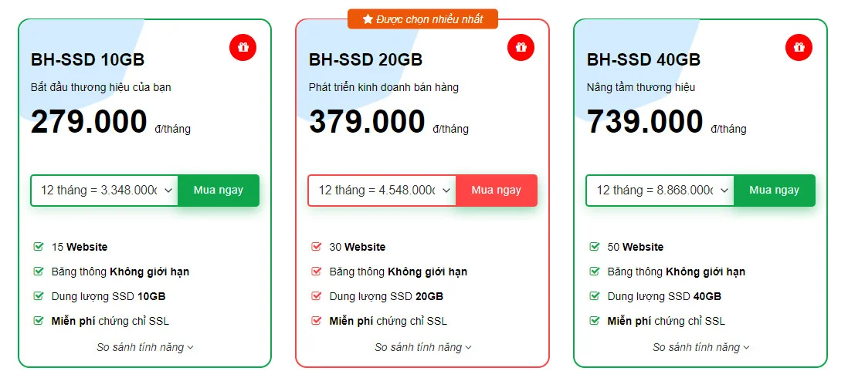
Task: Buy the BH-SSD 40GB plan with Mua ngay
Action: tap(774, 191)
